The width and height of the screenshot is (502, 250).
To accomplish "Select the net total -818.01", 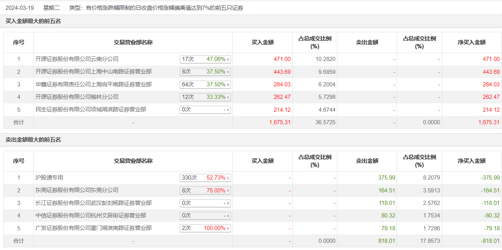I will [x=490, y=241].
